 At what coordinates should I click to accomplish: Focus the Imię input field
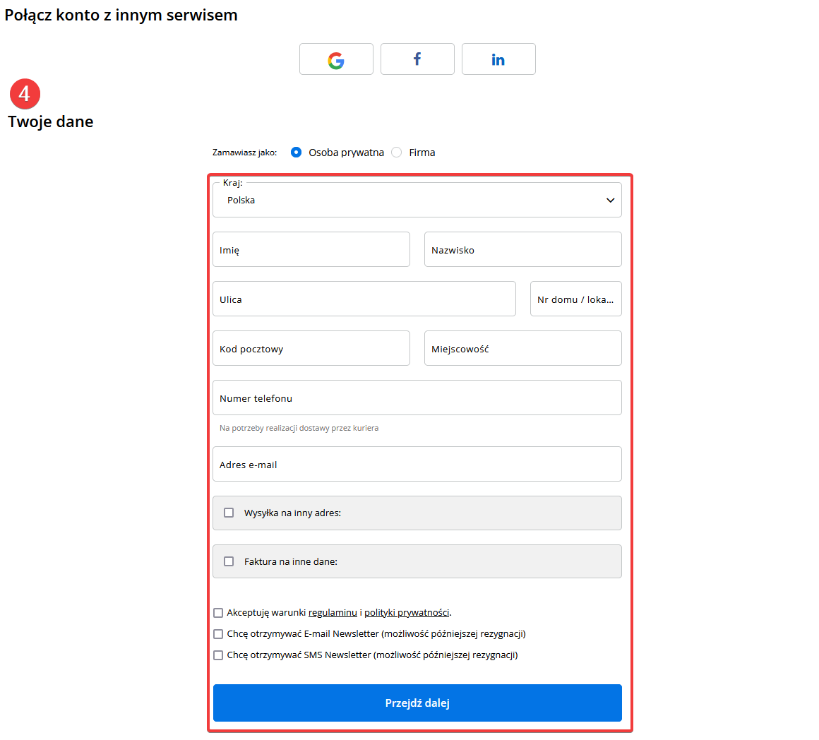(311, 250)
